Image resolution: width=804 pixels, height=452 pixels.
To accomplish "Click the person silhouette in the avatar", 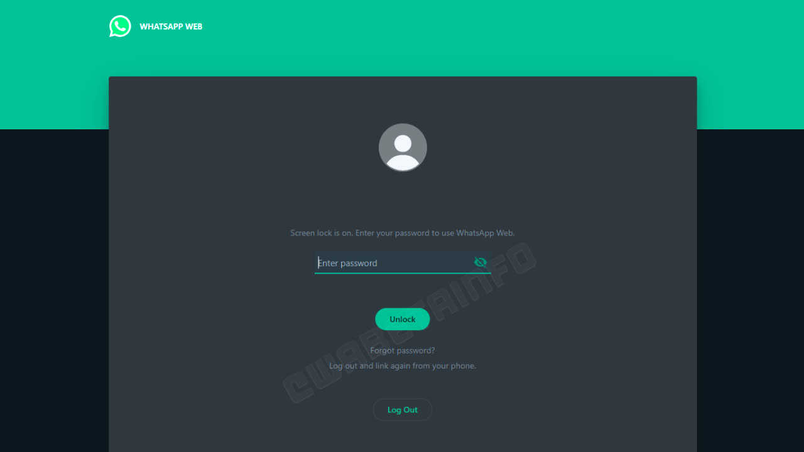I will [x=403, y=153].
